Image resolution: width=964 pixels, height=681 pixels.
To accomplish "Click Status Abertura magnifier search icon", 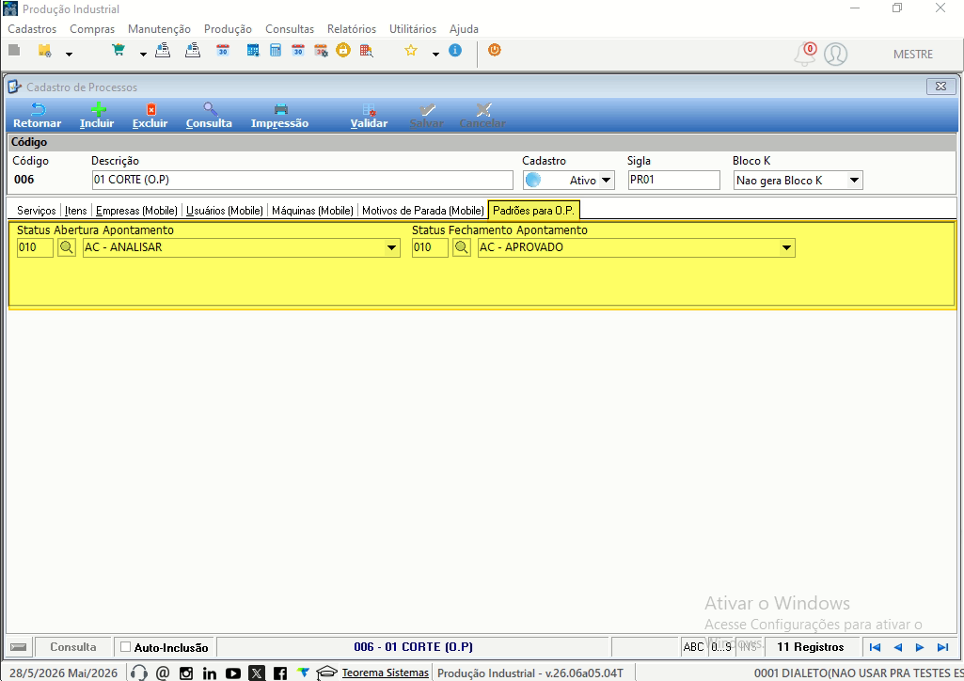I will pos(67,247).
